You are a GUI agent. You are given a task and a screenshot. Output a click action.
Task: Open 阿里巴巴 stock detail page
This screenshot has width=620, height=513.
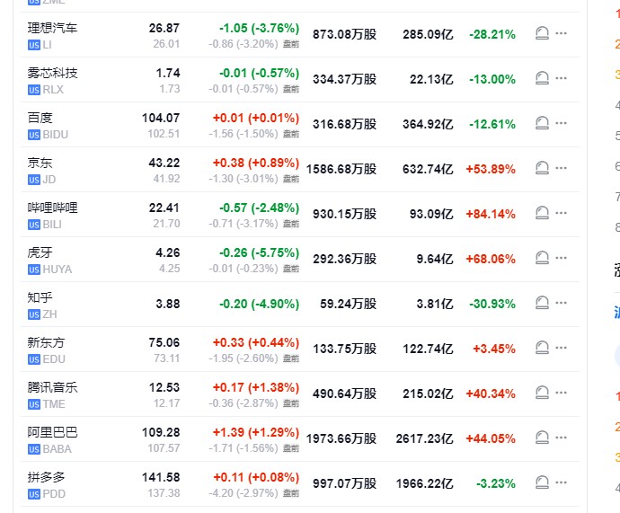coord(52,432)
